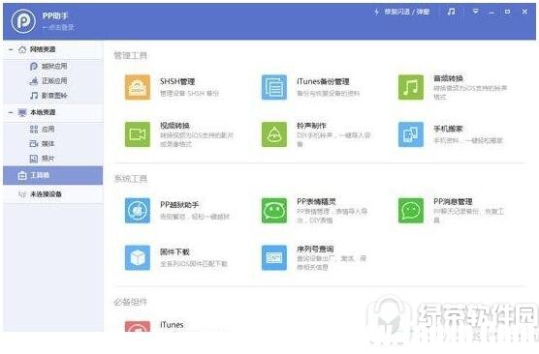Collapse 网络资源 section with minus sign
This screenshot has width=539, height=354.
pyautogui.click(x=11, y=49)
